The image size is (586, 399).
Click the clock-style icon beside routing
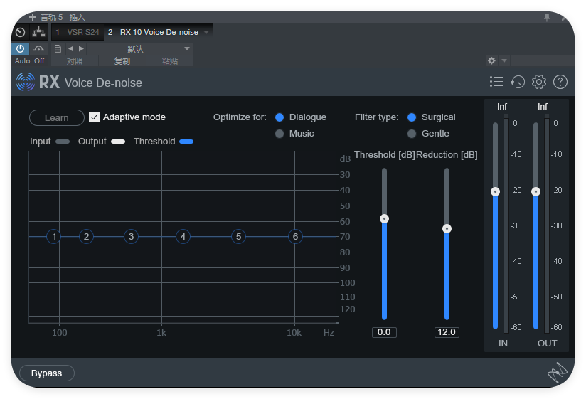pyautogui.click(x=20, y=32)
